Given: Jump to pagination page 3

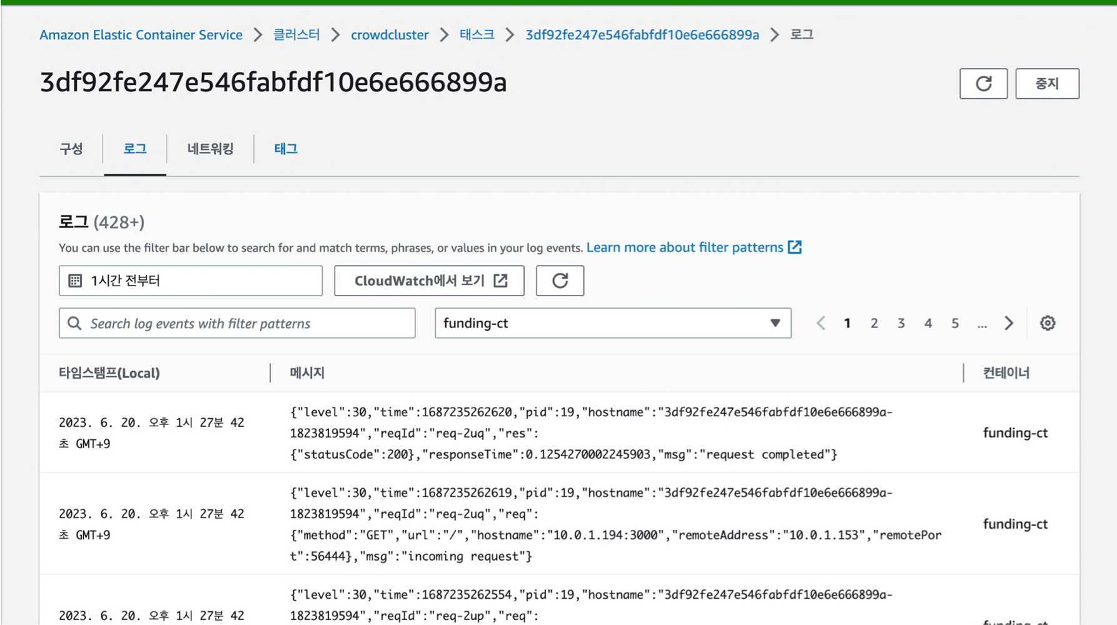Looking at the screenshot, I should pyautogui.click(x=901, y=323).
